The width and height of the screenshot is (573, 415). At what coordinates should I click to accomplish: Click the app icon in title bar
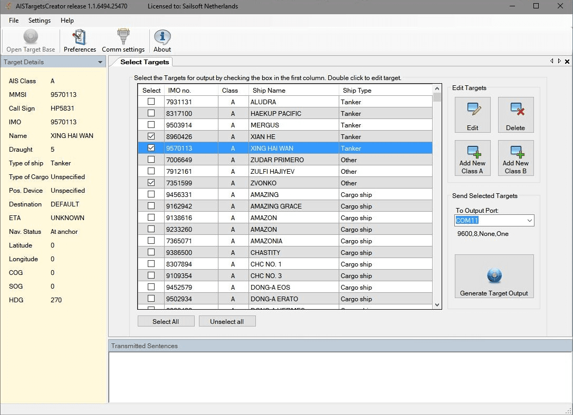point(8,6)
